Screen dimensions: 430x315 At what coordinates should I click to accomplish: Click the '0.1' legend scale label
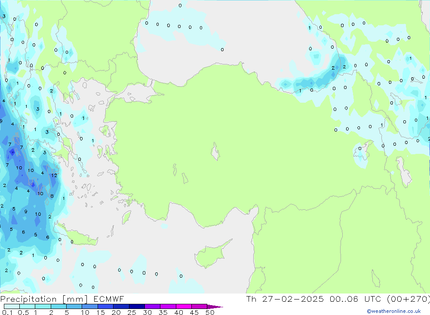pyautogui.click(x=7, y=312)
